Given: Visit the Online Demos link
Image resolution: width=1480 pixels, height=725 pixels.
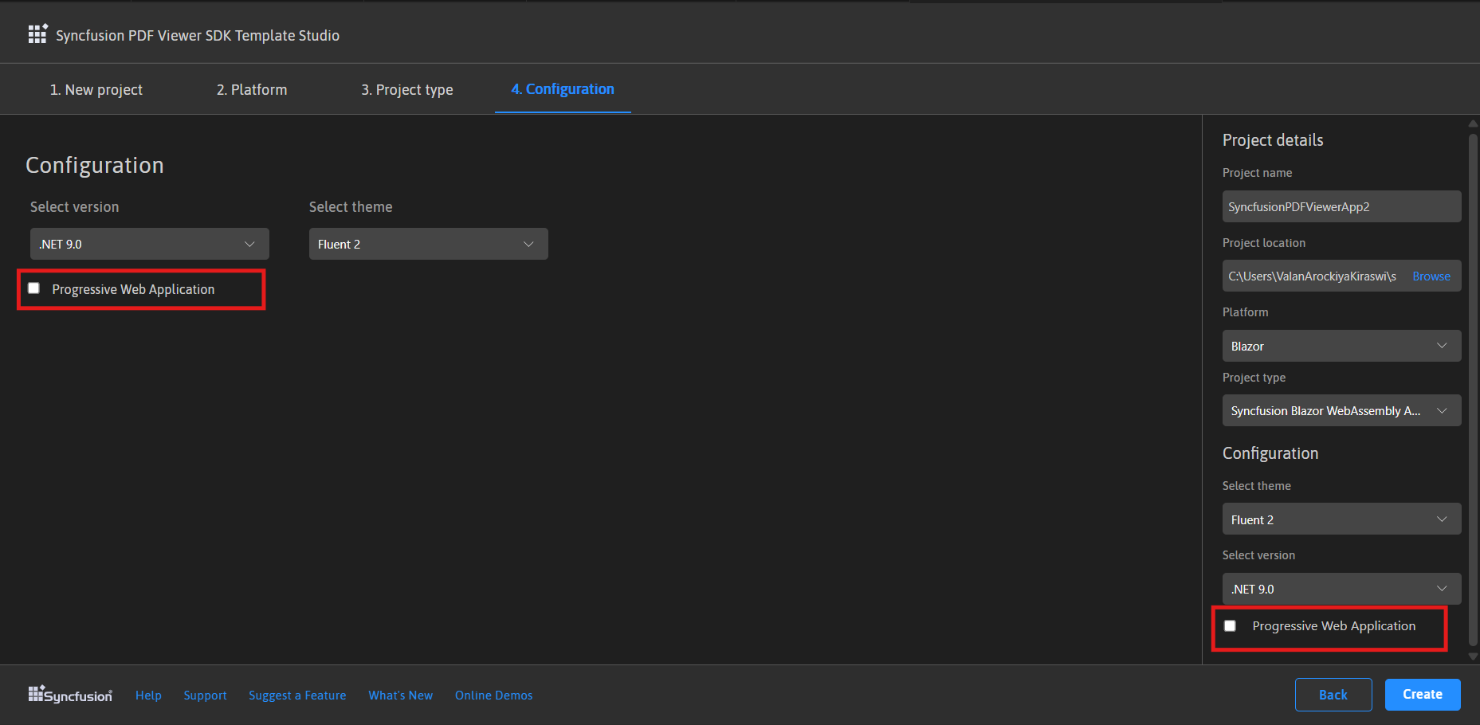Looking at the screenshot, I should pyautogui.click(x=494, y=696).
